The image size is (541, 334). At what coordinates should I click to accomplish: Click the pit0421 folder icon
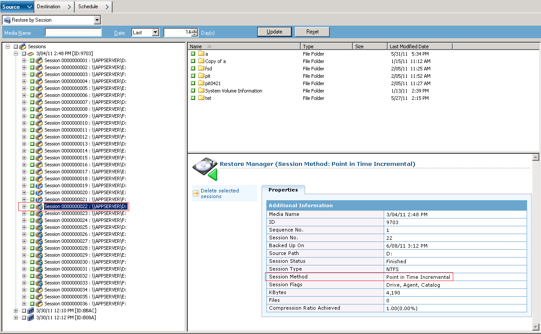pos(201,83)
